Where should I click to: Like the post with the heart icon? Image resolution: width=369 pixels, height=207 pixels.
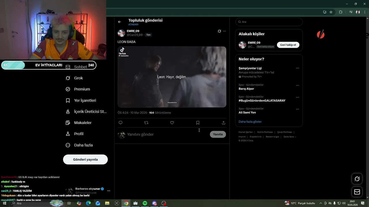pyautogui.click(x=172, y=123)
